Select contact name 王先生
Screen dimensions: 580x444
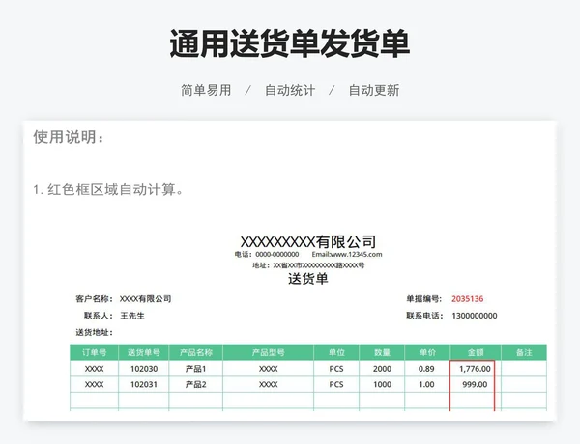(132, 316)
